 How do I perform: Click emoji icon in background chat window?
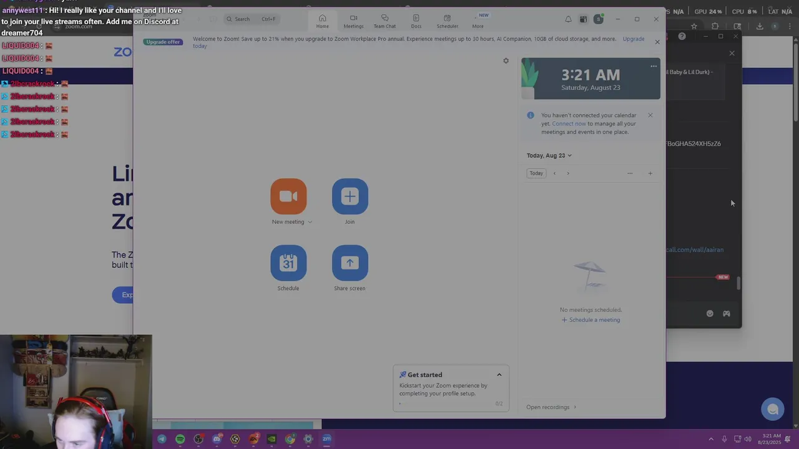710,314
